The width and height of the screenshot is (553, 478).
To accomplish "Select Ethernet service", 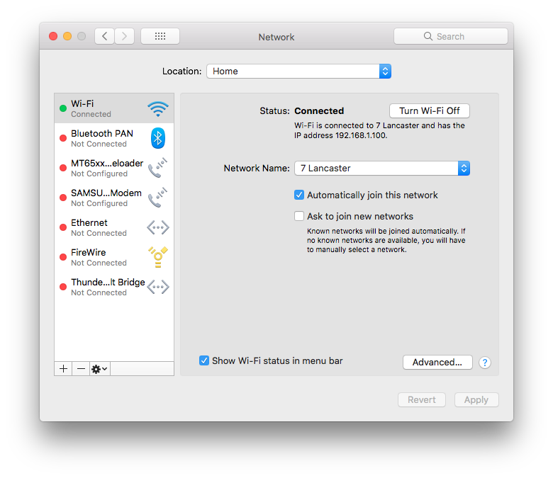I will pyautogui.click(x=114, y=227).
